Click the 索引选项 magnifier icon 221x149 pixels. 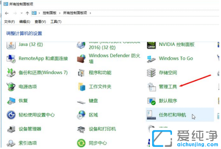pyautogui.click(x=11, y=143)
